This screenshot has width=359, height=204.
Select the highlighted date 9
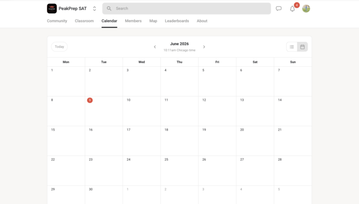[x=90, y=100]
